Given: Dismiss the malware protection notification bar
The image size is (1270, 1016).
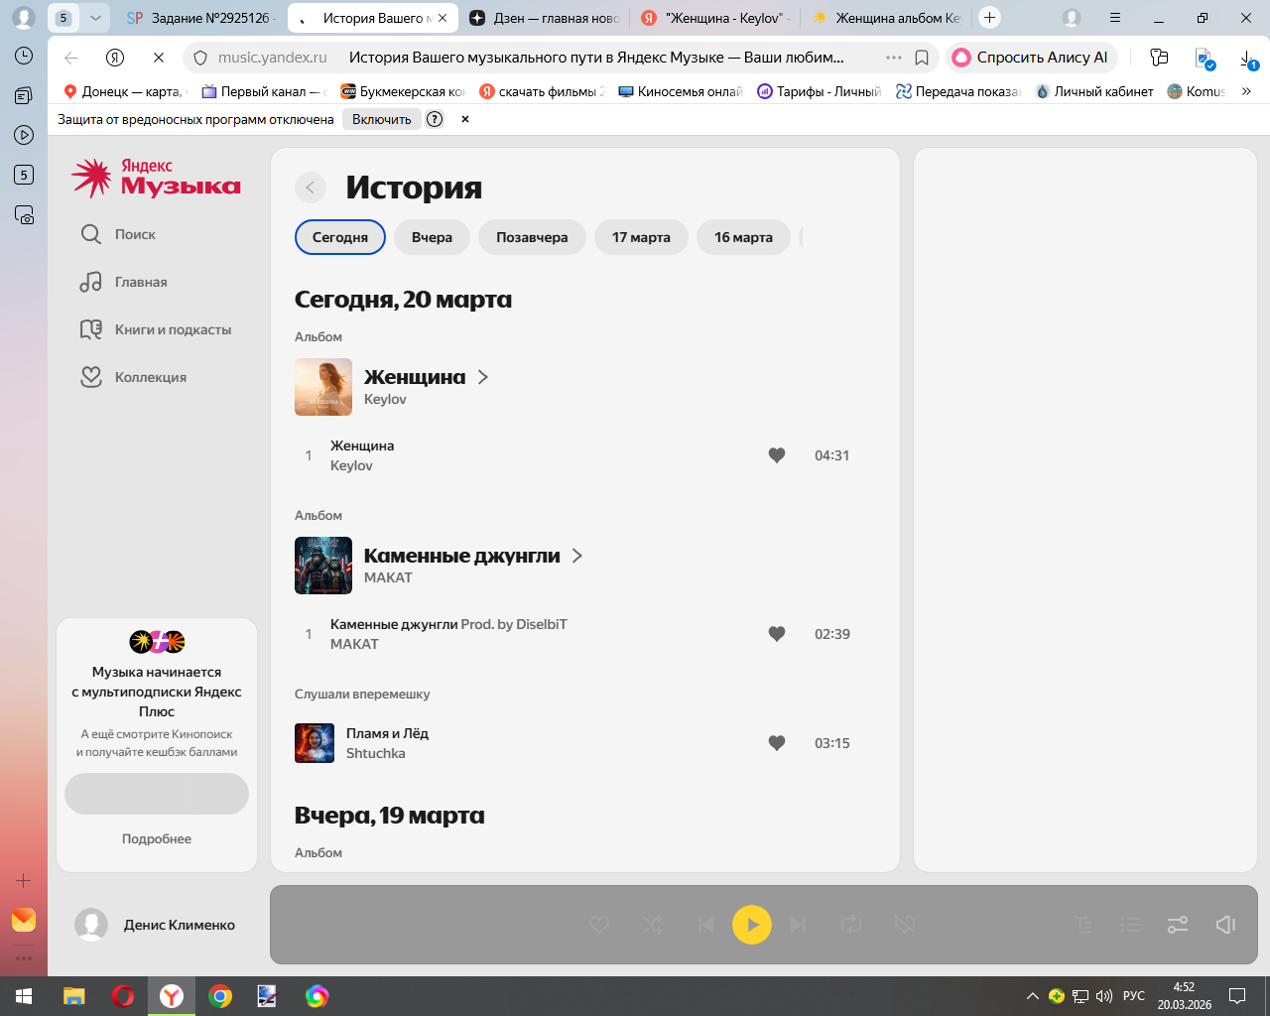Looking at the screenshot, I should pyautogui.click(x=464, y=119).
